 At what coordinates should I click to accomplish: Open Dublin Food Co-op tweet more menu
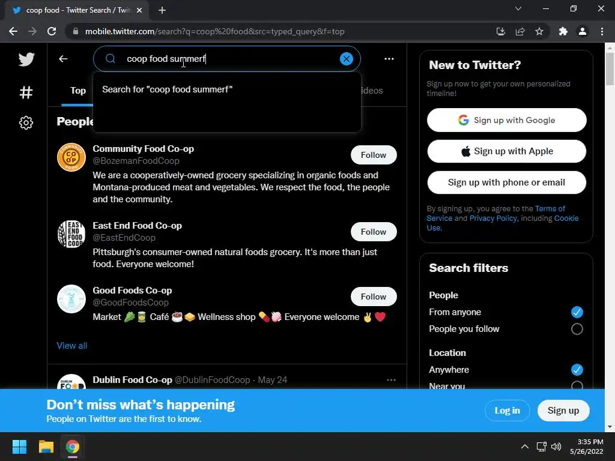391,380
